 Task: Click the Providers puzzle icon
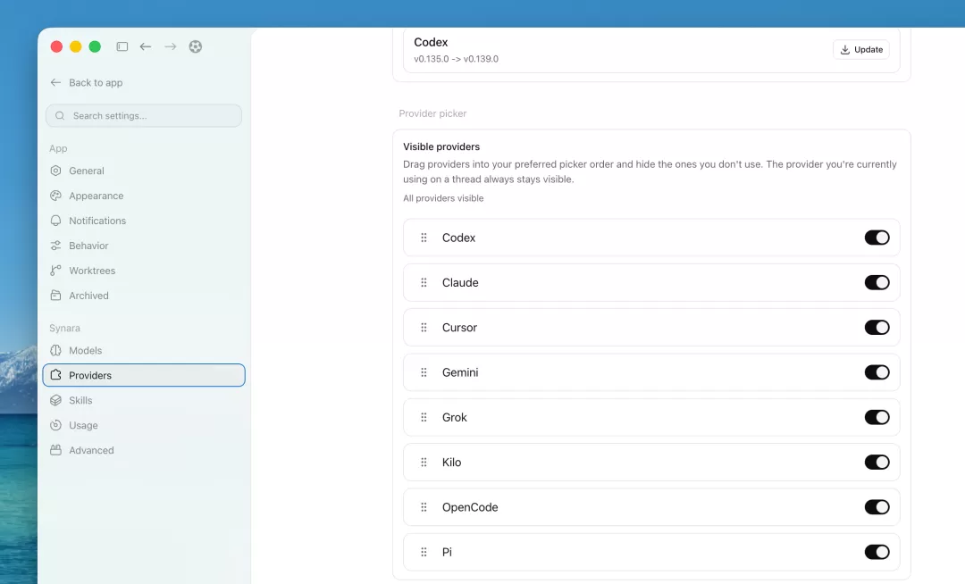[x=55, y=376]
